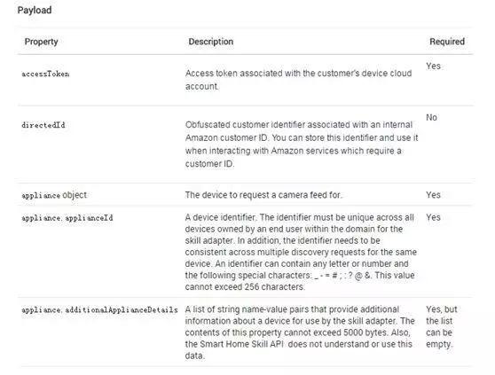
Task: Click the accessToken property name
Action: tap(45, 74)
